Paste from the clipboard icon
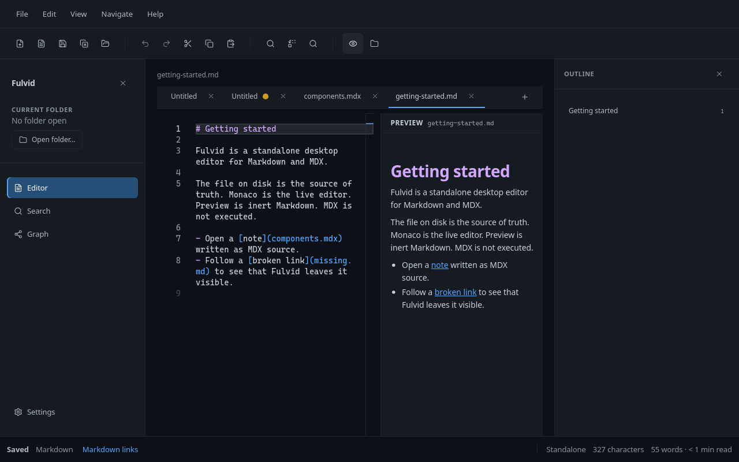This screenshot has height=462, width=739. coord(230,43)
